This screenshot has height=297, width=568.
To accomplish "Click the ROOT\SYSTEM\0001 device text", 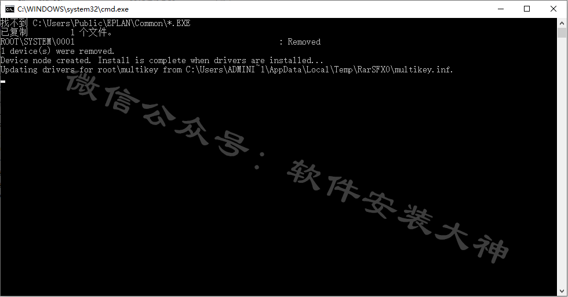I will 37,42.
